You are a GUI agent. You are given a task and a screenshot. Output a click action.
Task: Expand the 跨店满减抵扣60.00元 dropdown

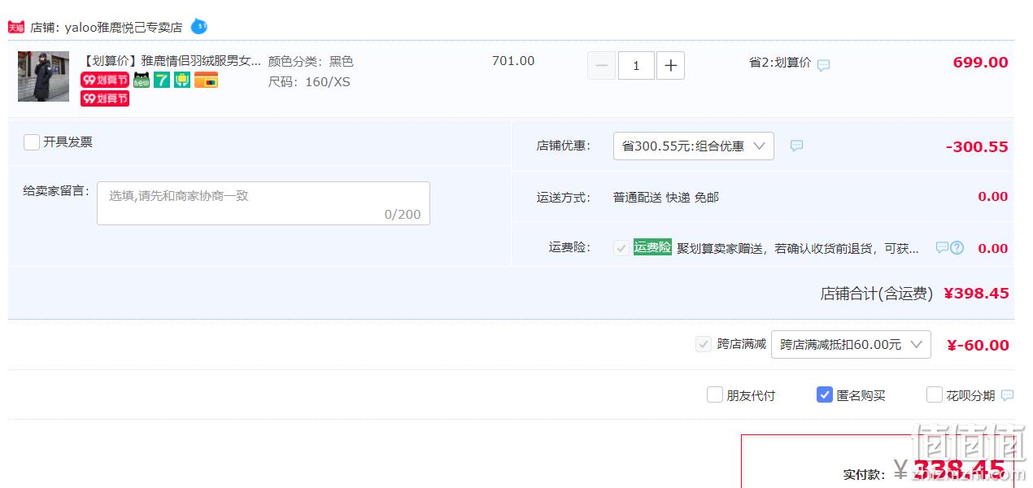click(851, 345)
